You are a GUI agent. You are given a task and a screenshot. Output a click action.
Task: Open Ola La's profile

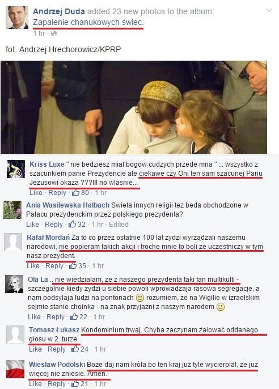[37, 280]
